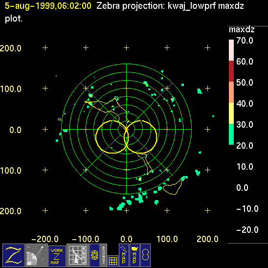
Task: Toggle the yellow grid overlay icon
Action: (113, 261)
